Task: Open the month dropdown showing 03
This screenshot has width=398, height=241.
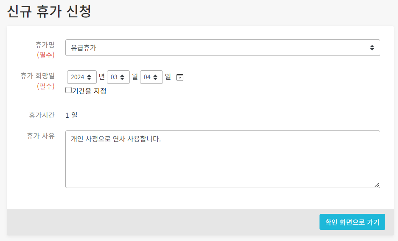Action: 118,77
